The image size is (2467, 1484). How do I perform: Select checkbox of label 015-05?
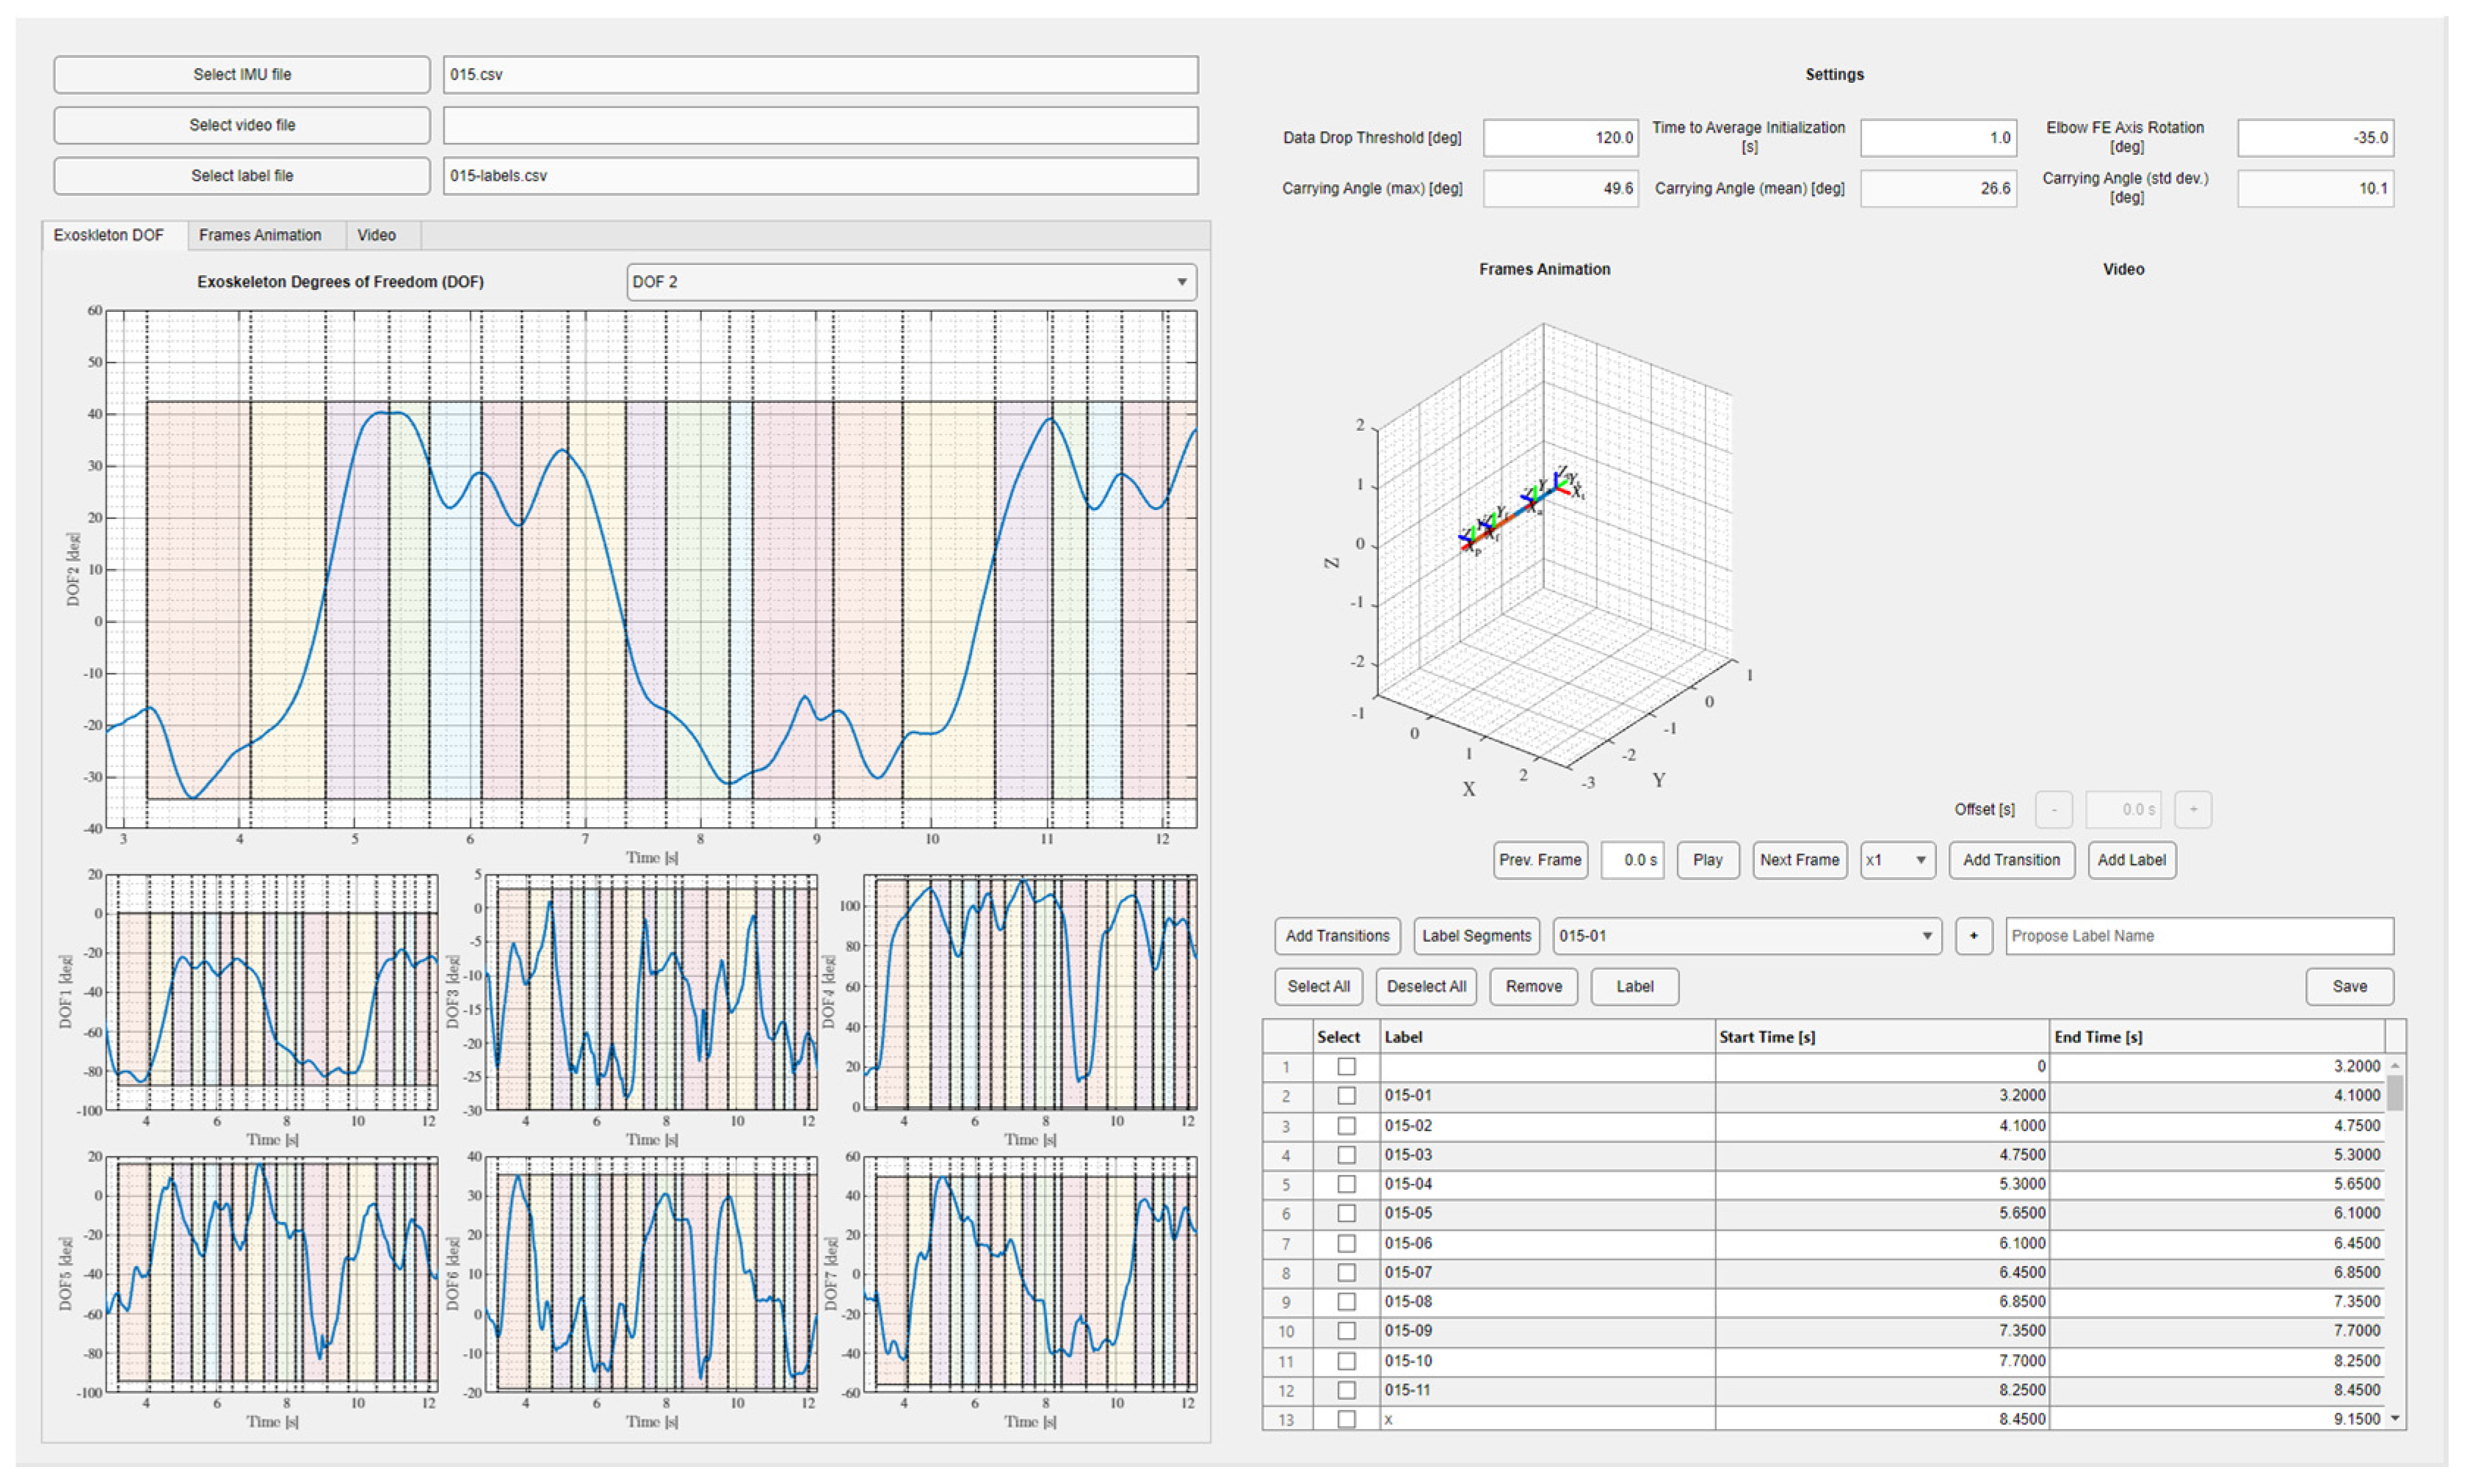point(1346,1213)
